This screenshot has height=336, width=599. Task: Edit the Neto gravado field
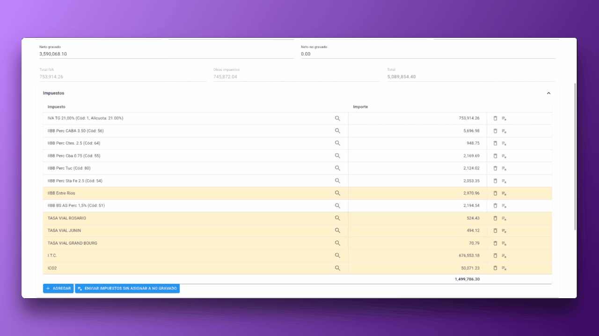[x=166, y=54]
